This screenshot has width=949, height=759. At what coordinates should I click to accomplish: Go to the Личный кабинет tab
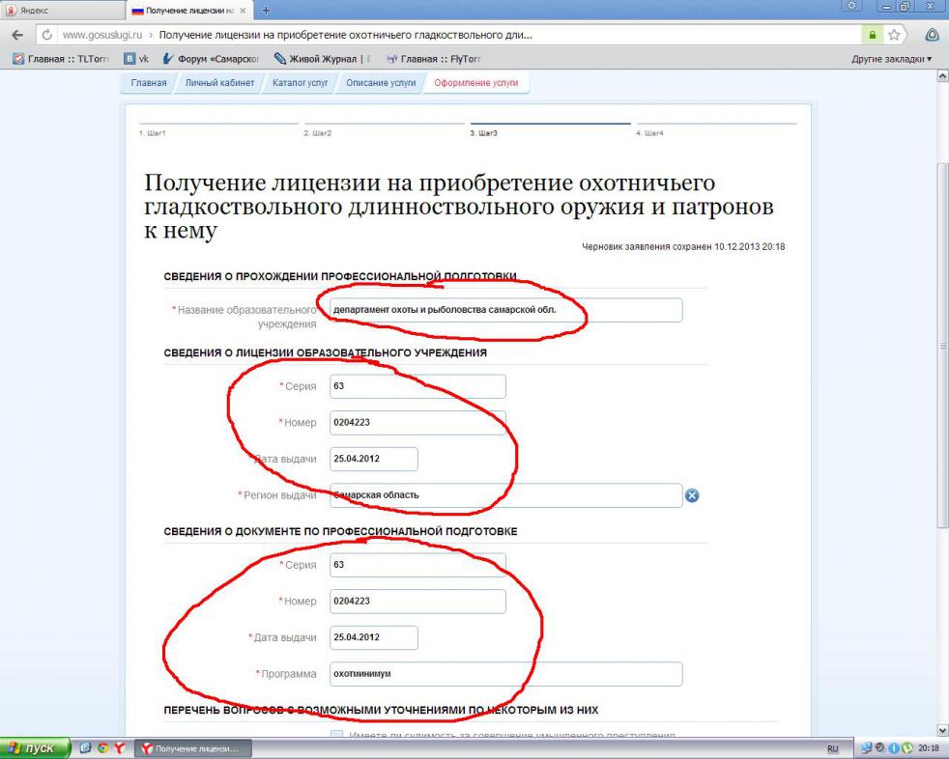click(x=219, y=83)
